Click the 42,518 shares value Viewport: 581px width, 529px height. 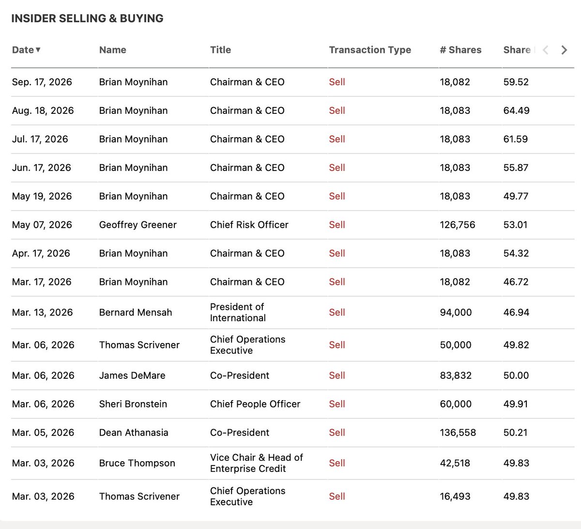point(455,463)
